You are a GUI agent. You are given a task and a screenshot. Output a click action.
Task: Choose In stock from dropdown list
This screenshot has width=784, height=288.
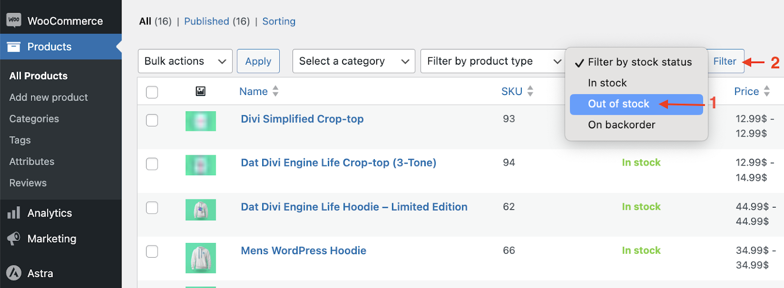point(636,83)
